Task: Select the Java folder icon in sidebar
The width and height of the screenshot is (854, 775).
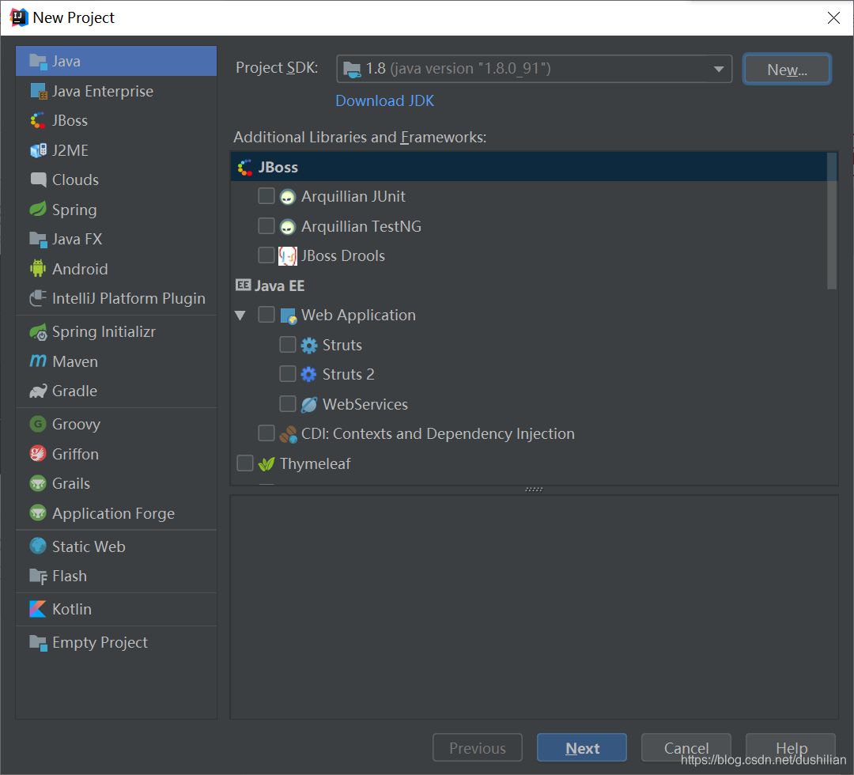Action: click(x=38, y=62)
